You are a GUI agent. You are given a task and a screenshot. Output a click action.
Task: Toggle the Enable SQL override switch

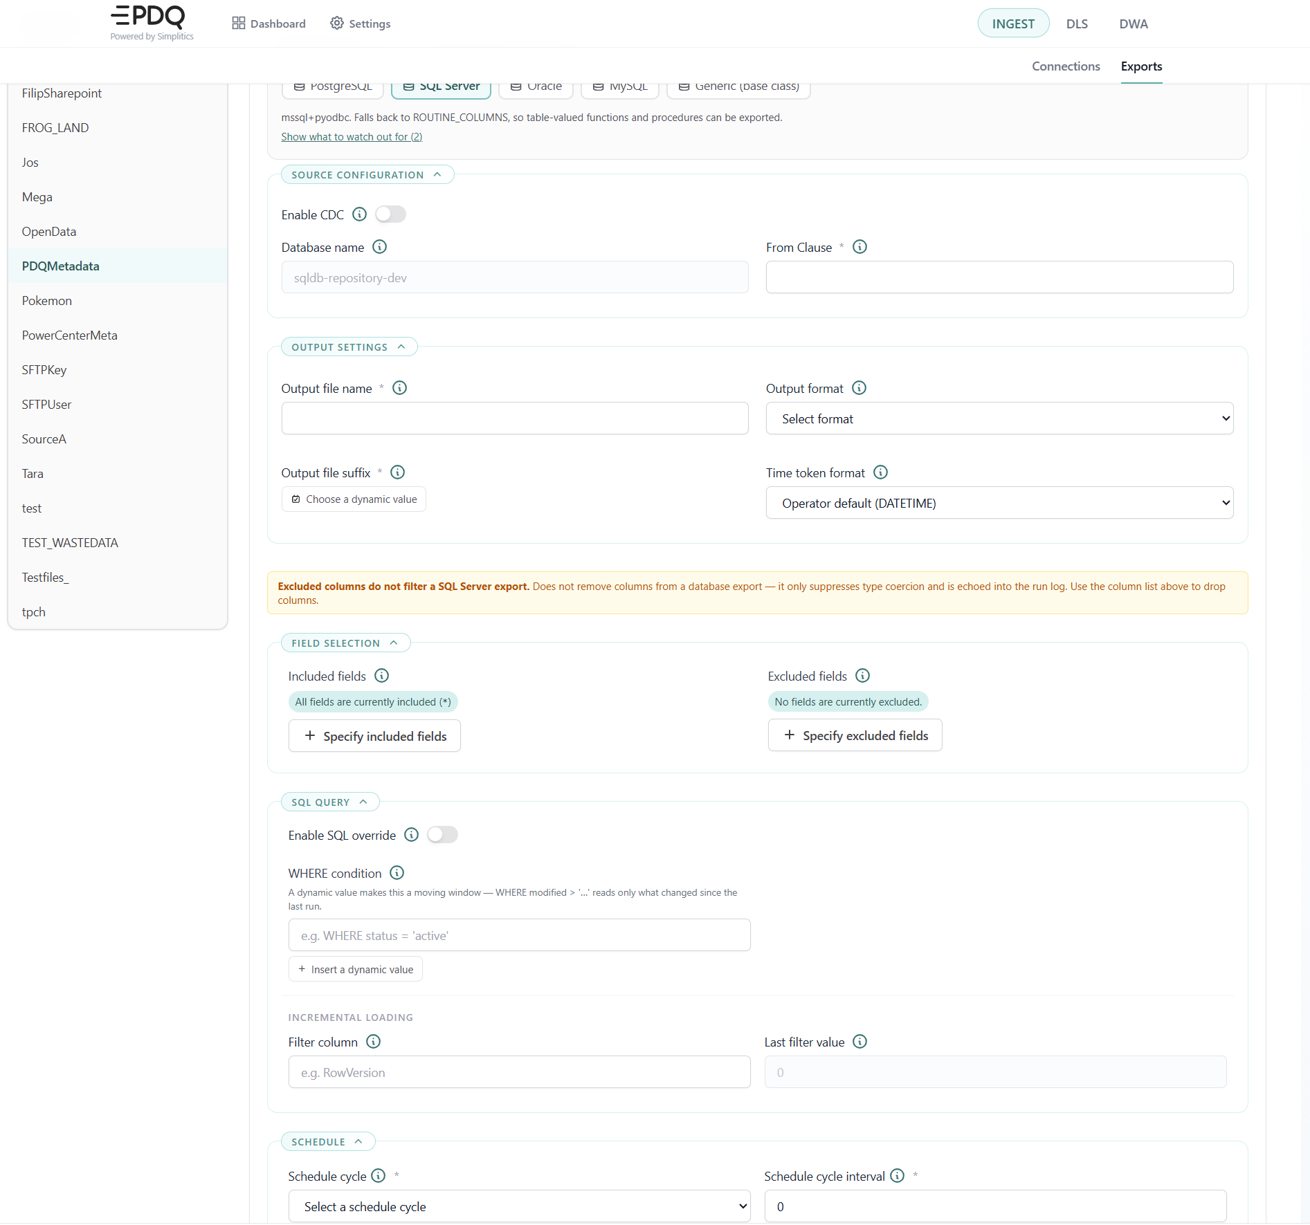point(442,835)
